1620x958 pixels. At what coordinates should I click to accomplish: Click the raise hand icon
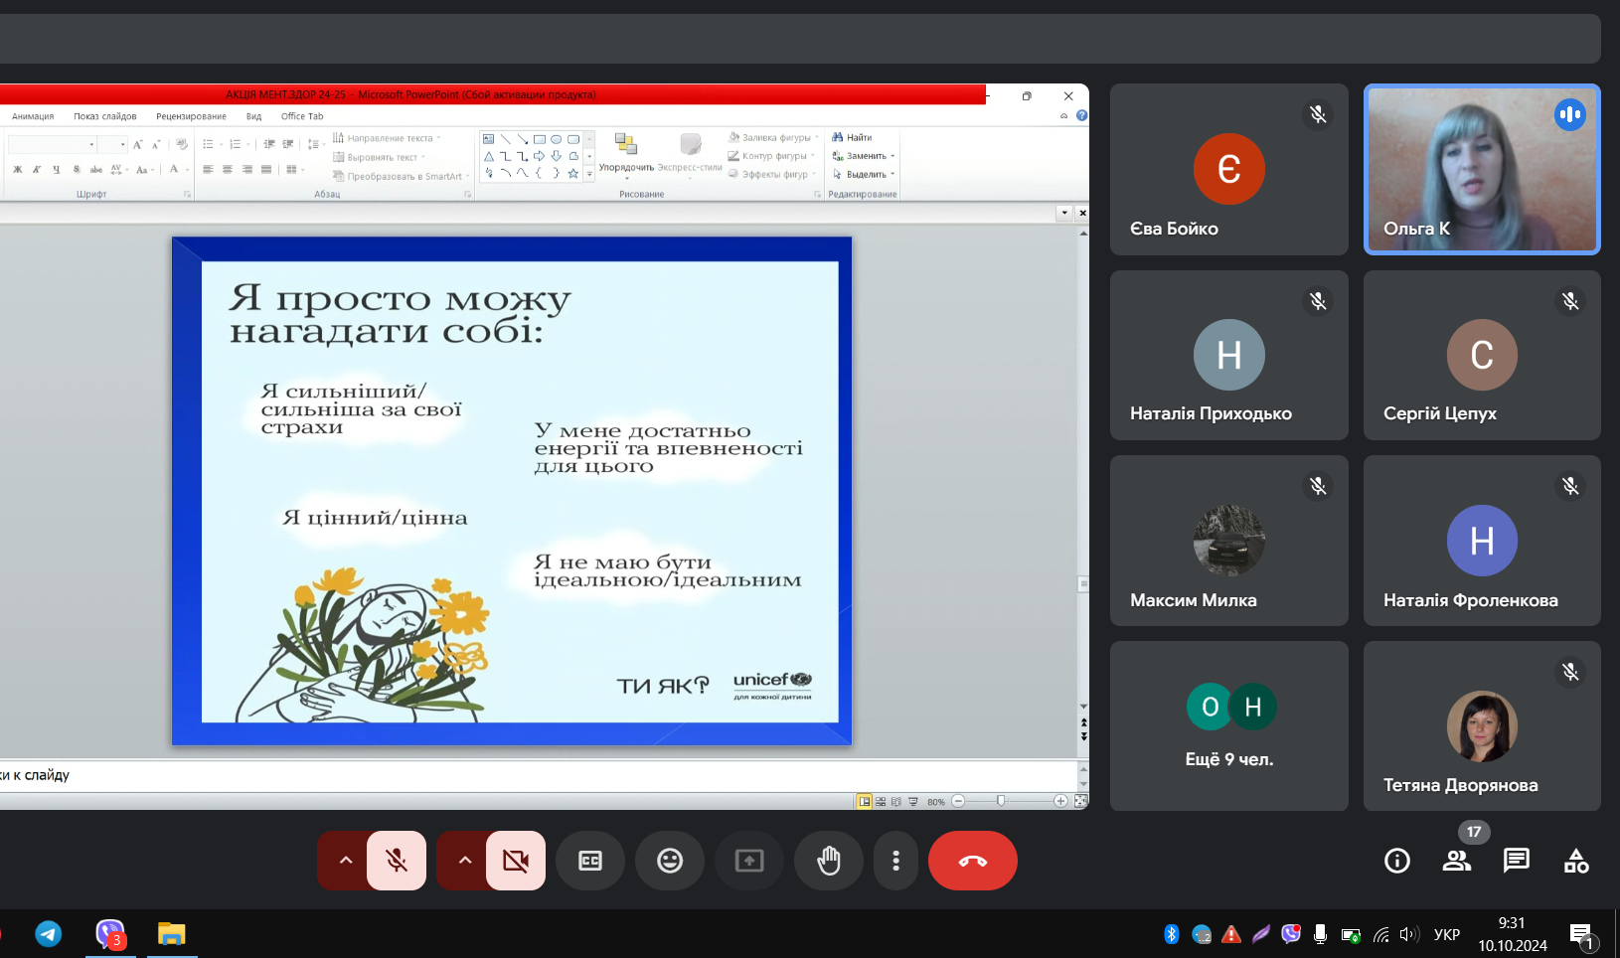click(x=828, y=861)
